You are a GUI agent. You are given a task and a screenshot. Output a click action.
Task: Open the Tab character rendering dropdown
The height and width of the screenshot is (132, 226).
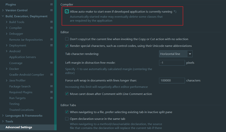(x=176, y=54)
